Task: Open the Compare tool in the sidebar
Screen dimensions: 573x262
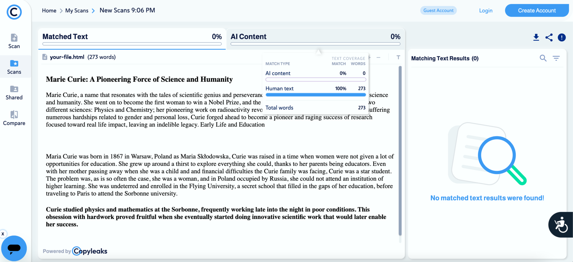Action: (14, 118)
